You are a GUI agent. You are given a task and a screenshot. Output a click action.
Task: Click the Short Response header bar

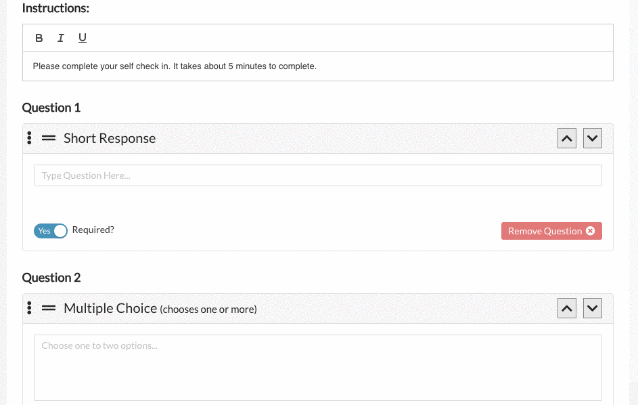pyautogui.click(x=271, y=137)
